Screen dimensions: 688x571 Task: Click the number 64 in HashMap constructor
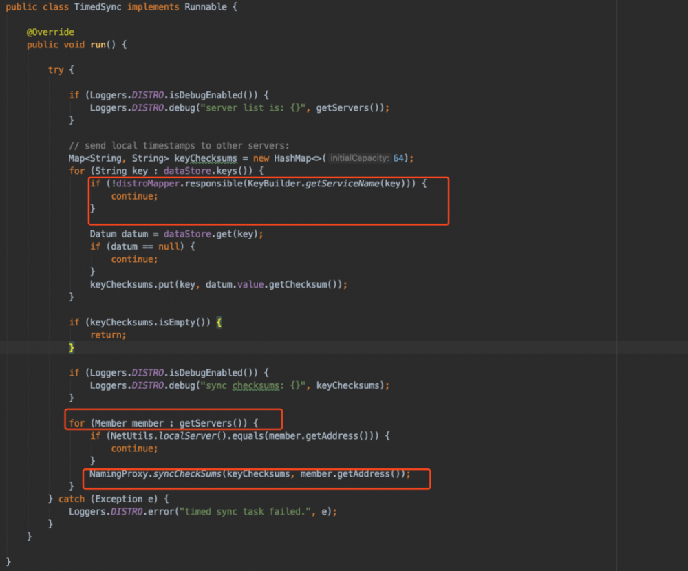click(398, 158)
